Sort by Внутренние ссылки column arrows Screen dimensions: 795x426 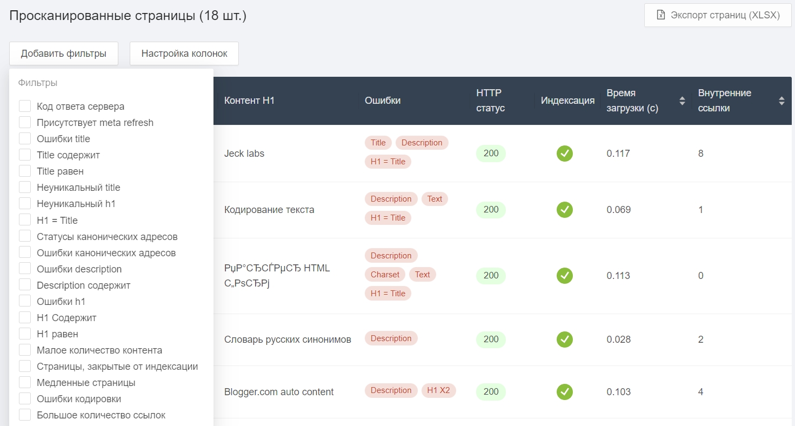tap(781, 101)
